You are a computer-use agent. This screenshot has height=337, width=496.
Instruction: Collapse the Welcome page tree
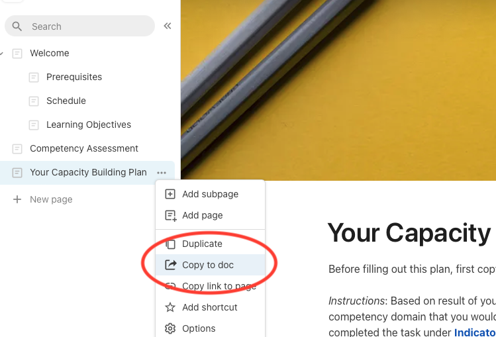click(x=3, y=53)
